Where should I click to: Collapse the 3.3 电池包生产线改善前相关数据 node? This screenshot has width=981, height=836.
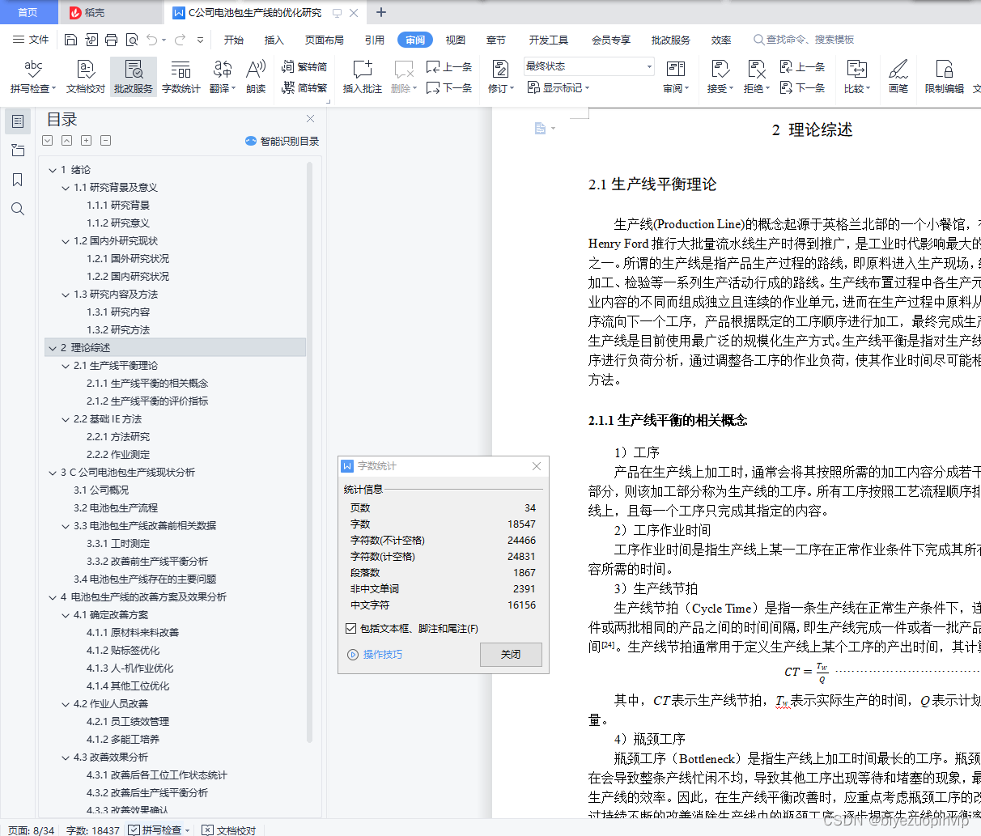66,526
